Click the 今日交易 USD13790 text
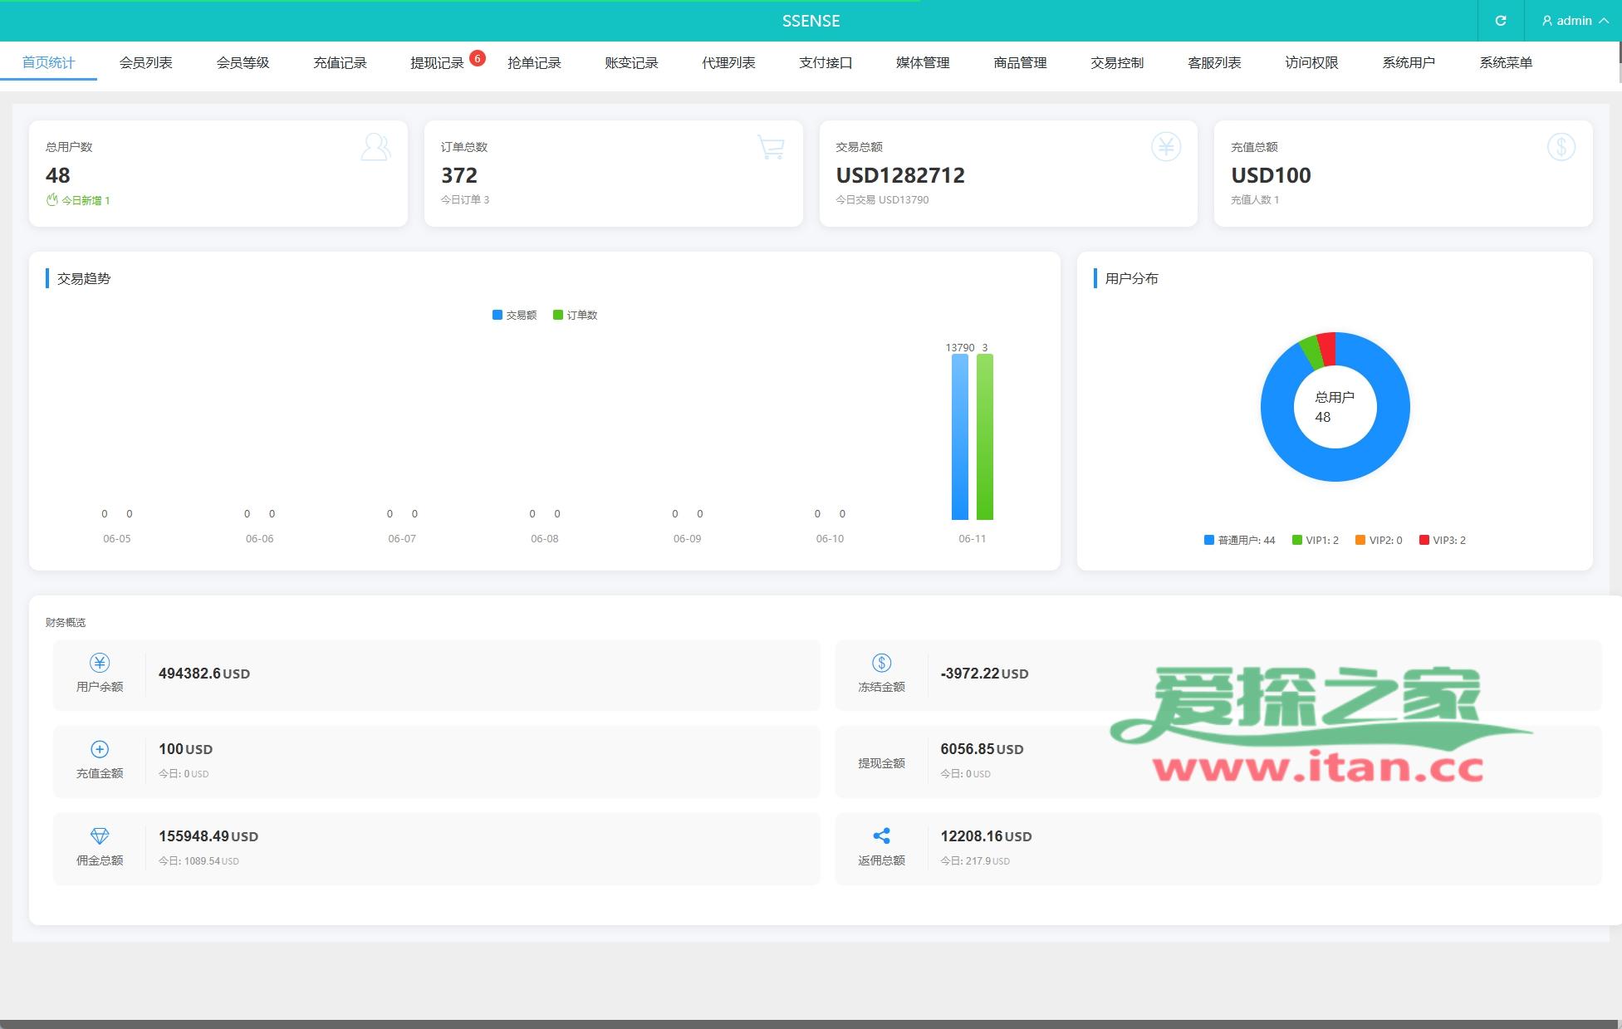 click(882, 199)
